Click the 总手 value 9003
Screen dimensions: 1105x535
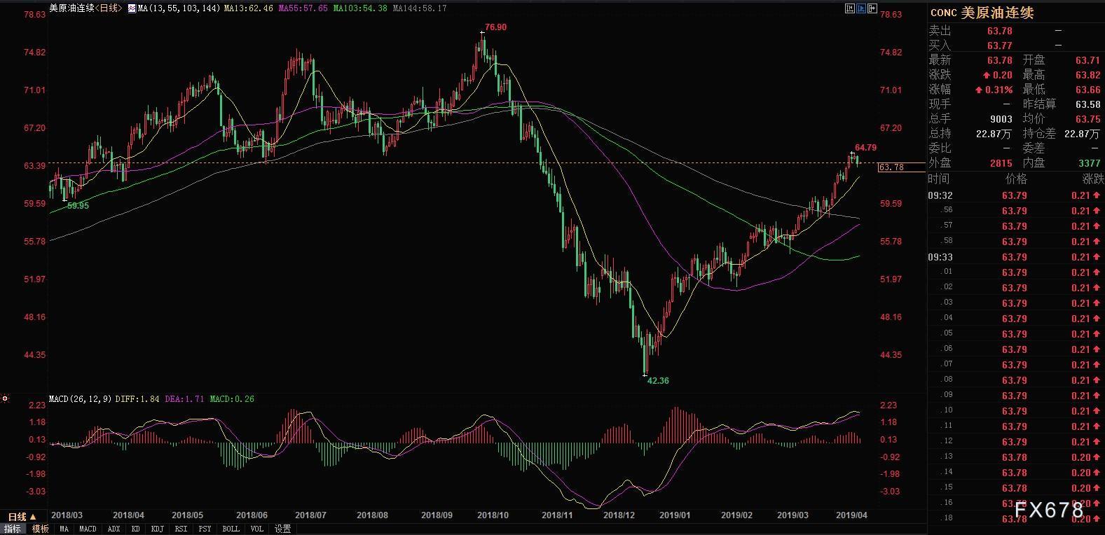click(x=1001, y=119)
